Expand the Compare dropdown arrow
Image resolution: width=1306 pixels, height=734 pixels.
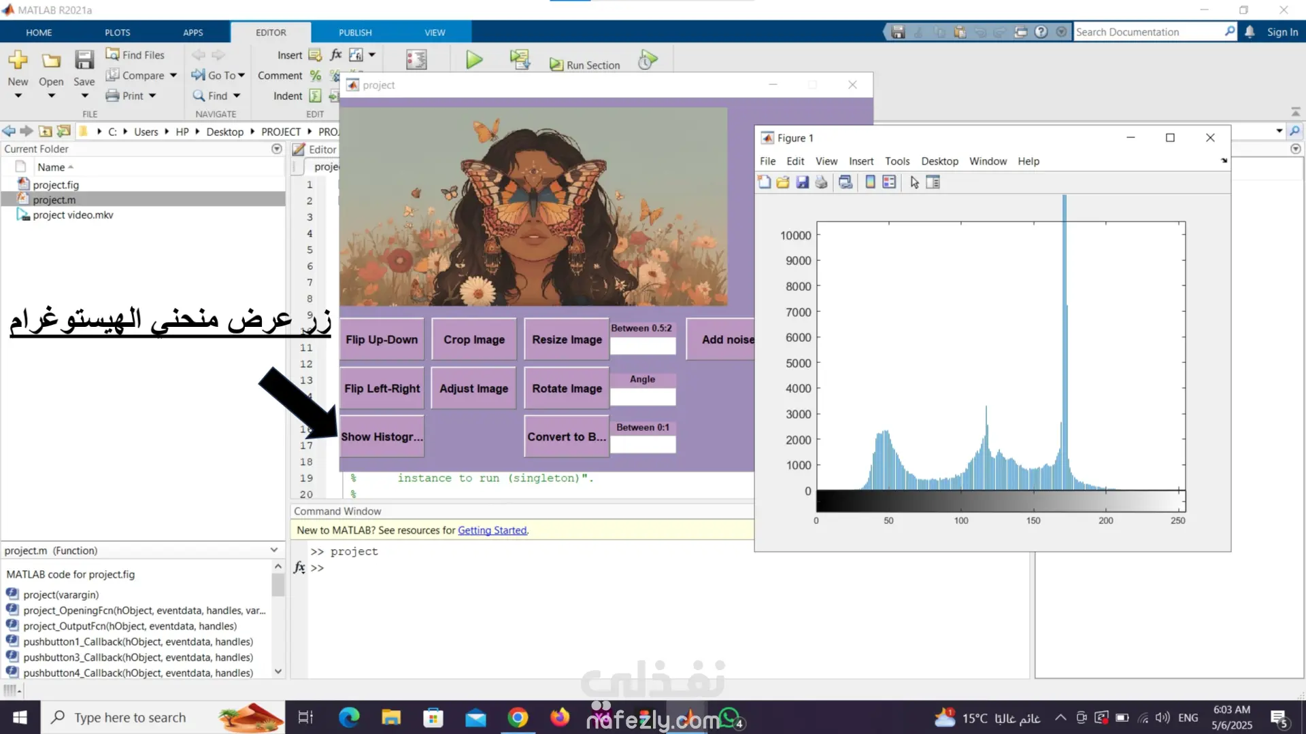click(x=173, y=75)
